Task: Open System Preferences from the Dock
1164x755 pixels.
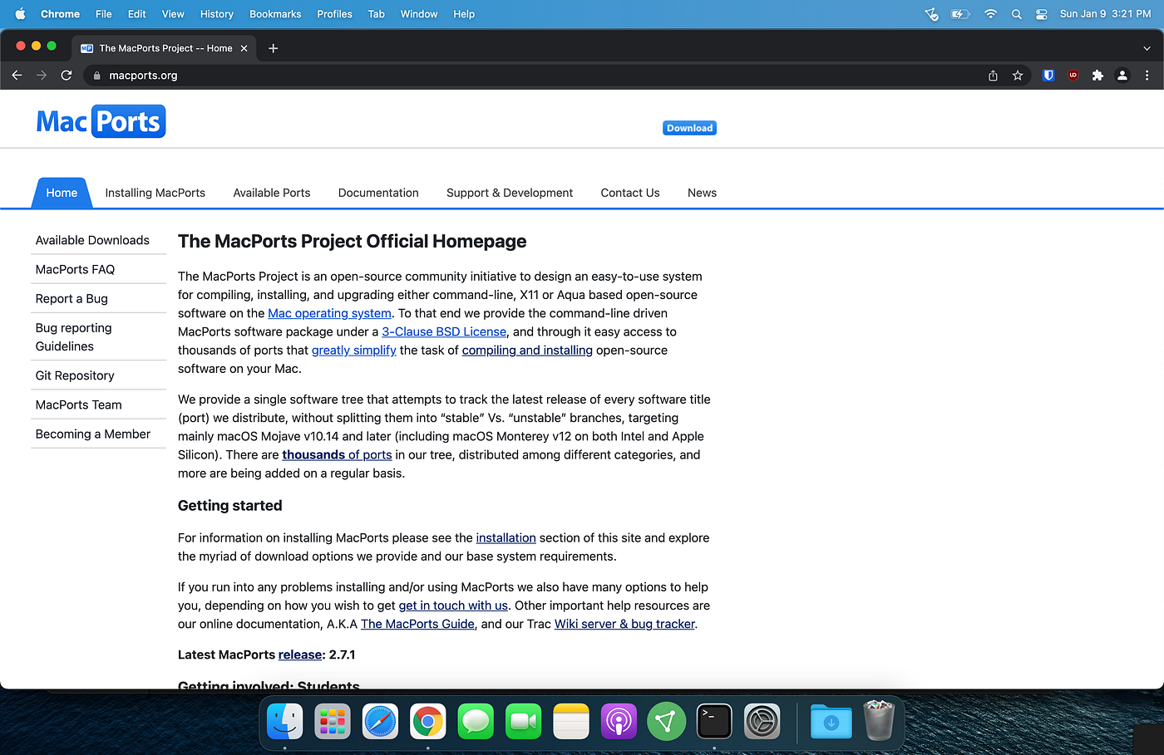Action: 762,721
